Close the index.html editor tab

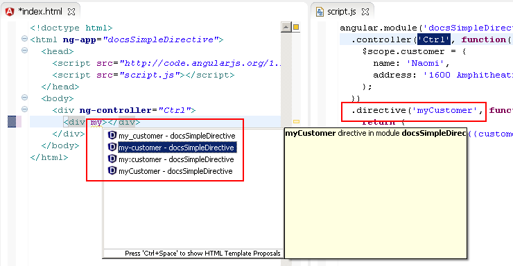[x=71, y=12]
